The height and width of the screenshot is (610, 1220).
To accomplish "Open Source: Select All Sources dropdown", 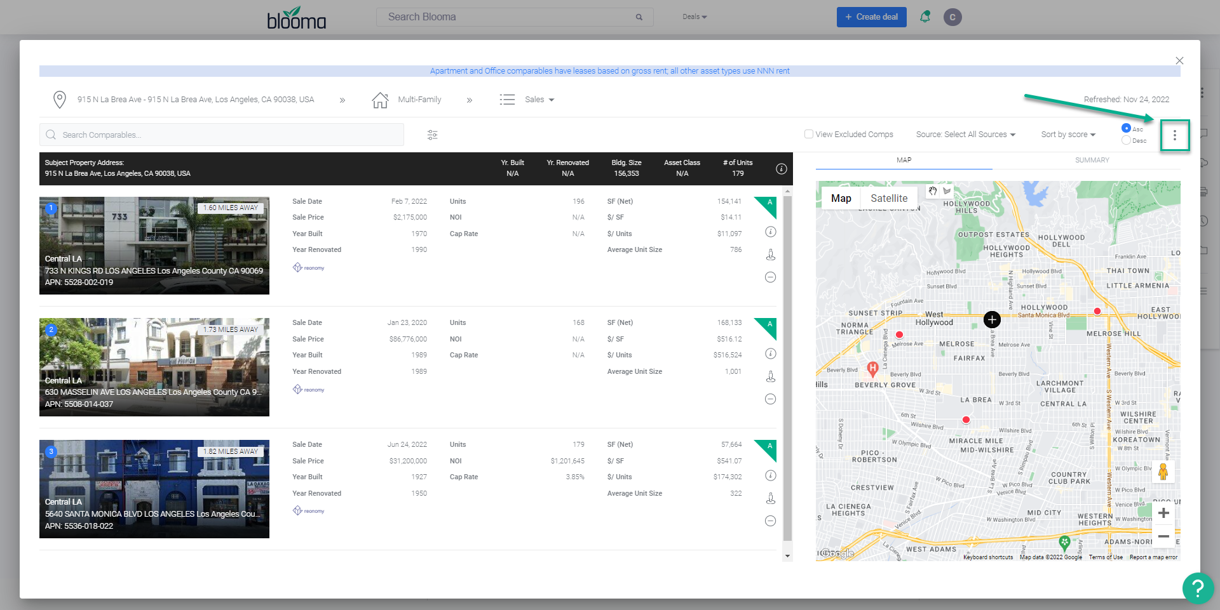I will (966, 135).
